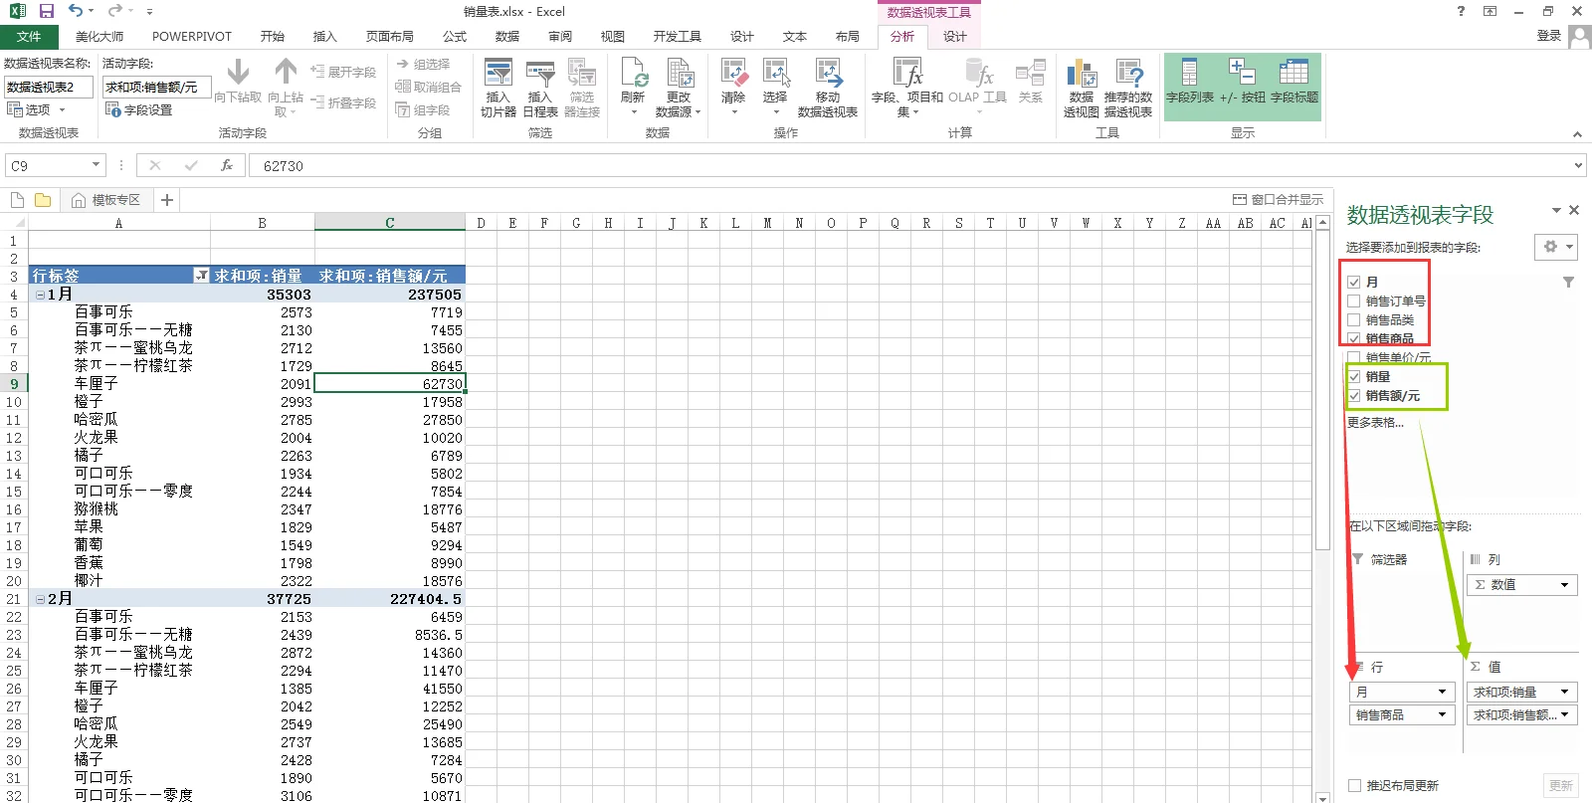This screenshot has width=1592, height=803.
Task: Open the row labels (行标签) filter button
Action: [x=201, y=276]
